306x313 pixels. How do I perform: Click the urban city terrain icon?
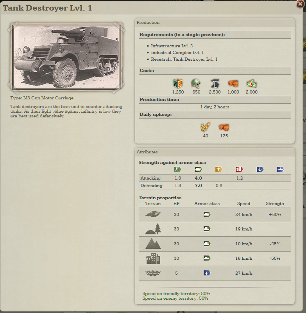(153, 258)
